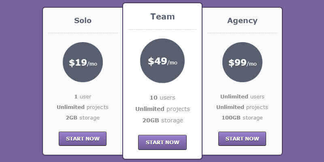Image resolution: width=324 pixels, height=162 pixels.
Task: Select the "Unlimited users" feature text
Action: click(242, 97)
